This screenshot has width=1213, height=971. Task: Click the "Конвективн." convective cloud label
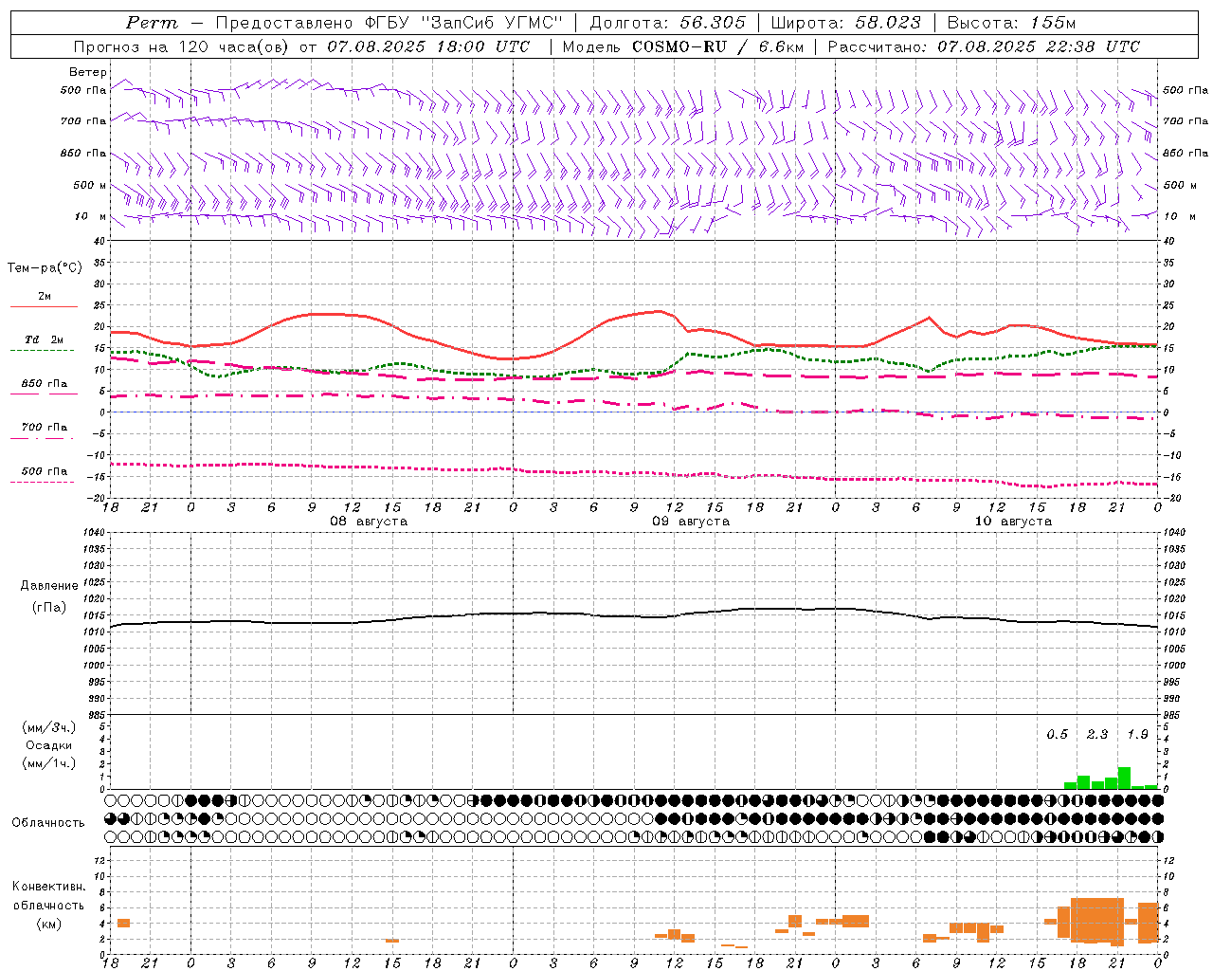click(48, 887)
